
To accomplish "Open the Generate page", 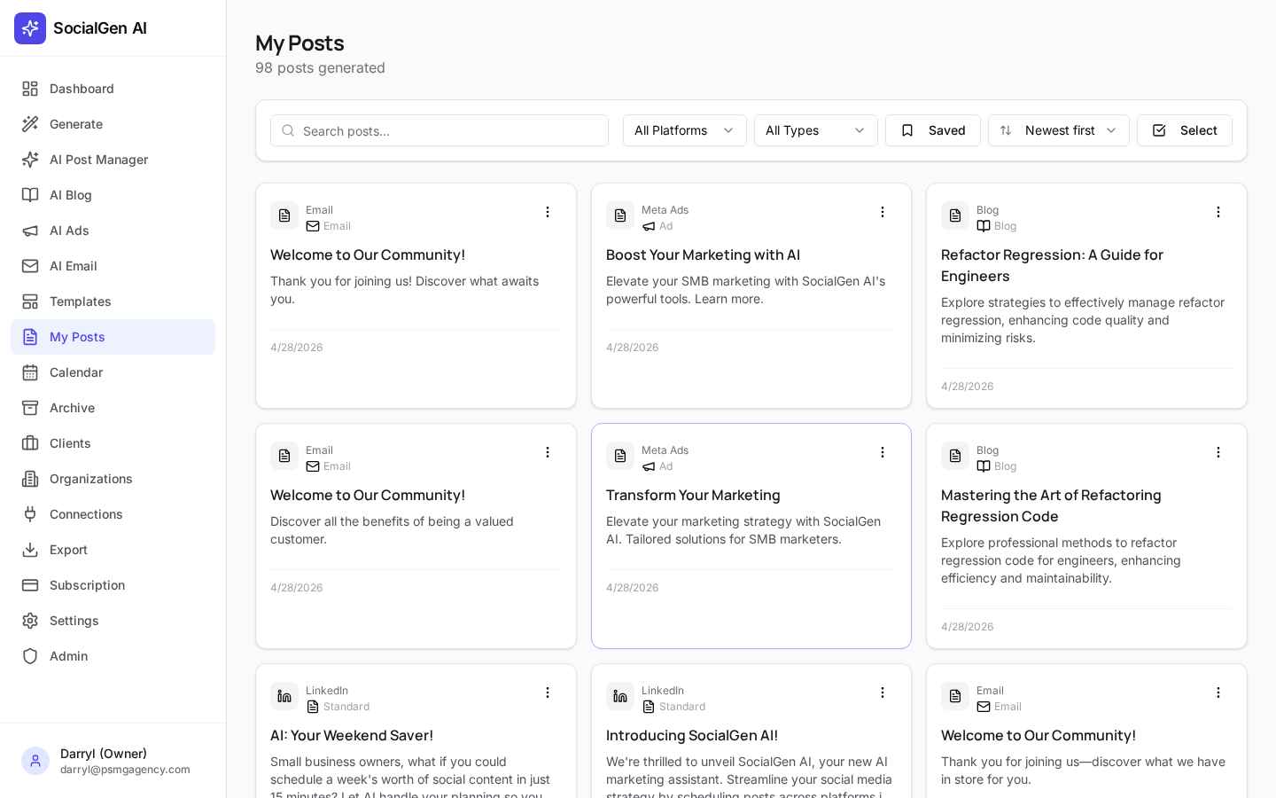I will pyautogui.click(x=113, y=124).
